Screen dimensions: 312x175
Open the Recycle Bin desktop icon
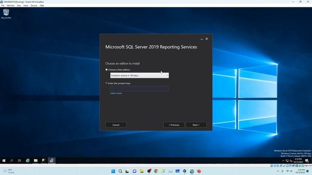click(x=6, y=14)
